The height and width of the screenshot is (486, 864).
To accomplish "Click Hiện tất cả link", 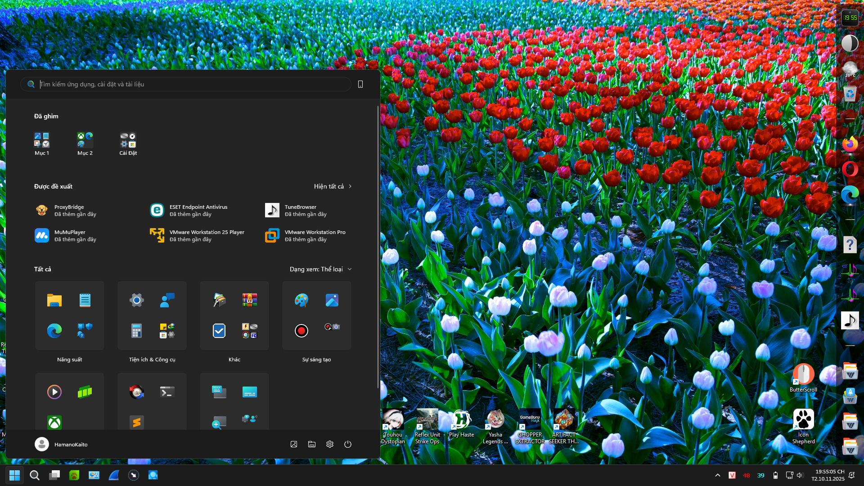I will click(x=333, y=186).
